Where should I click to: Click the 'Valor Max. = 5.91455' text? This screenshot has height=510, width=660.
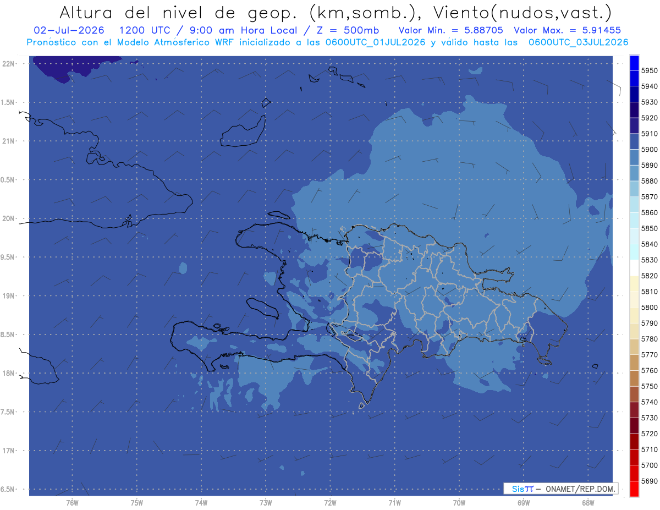[567, 30]
